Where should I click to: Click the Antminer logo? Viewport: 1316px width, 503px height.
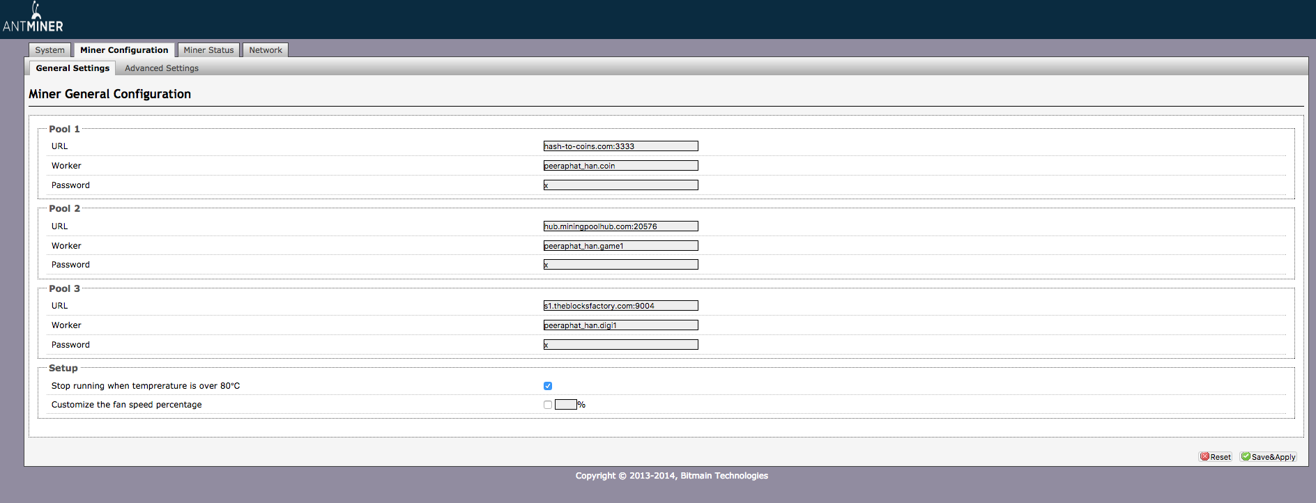33,18
